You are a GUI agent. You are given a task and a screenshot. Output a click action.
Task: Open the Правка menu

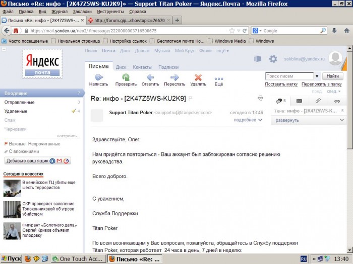26,12
